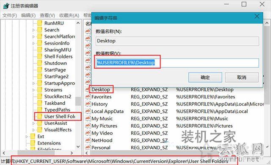Click the Ext folder icon
Viewport: 271px width, 165px height.
[x=33, y=137]
